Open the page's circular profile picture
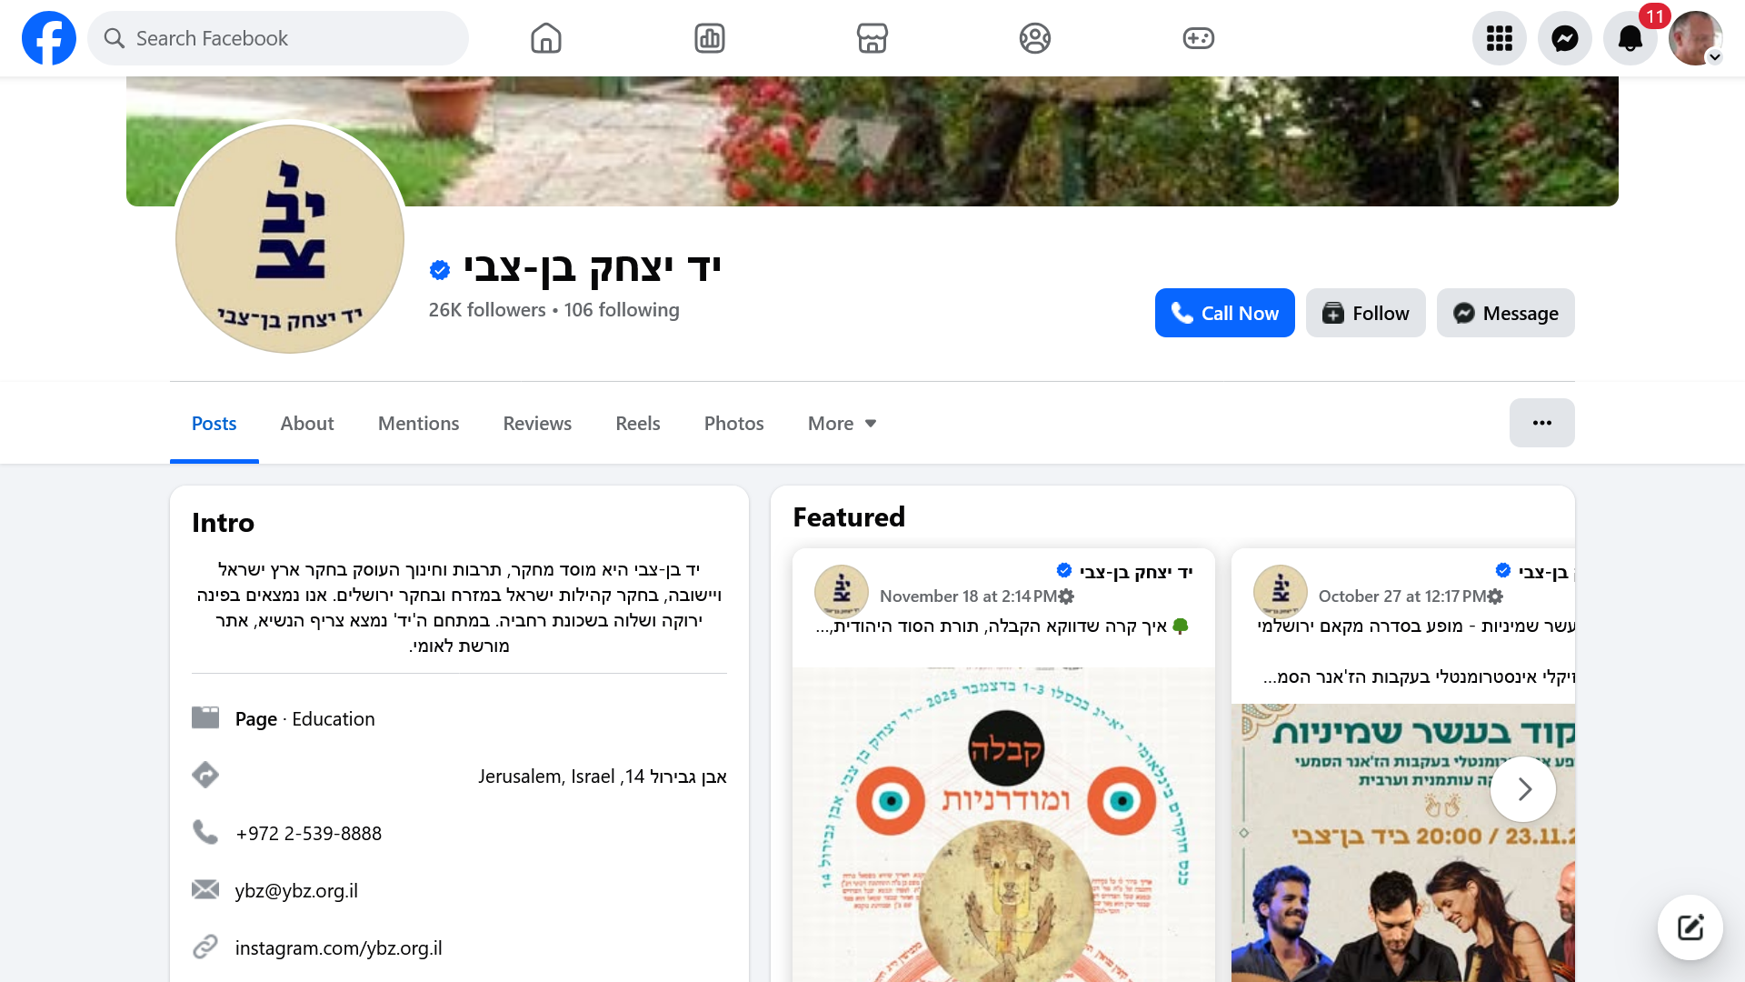Image resolution: width=1745 pixels, height=982 pixels. tap(289, 238)
